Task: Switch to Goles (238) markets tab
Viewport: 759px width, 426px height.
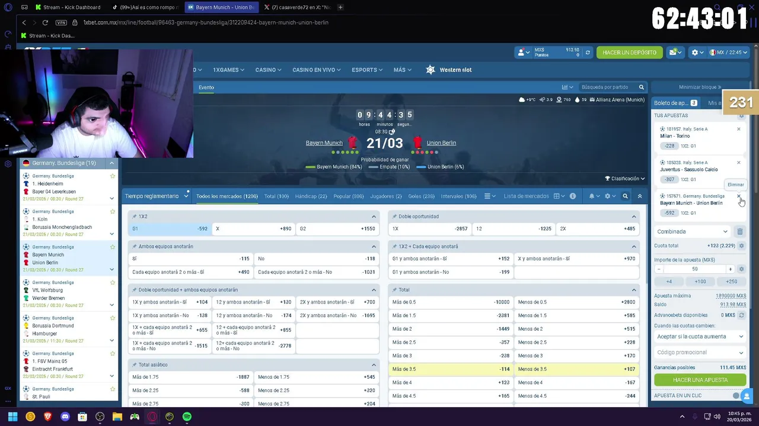Action: click(x=421, y=196)
